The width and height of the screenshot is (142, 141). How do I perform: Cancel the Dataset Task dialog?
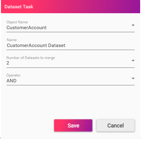(x=115, y=125)
